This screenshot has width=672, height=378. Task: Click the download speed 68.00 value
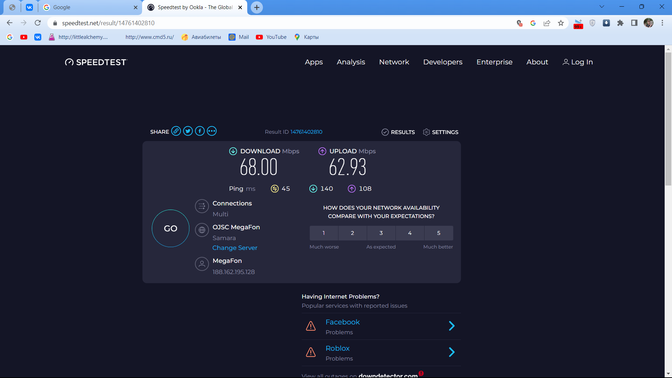tap(259, 167)
